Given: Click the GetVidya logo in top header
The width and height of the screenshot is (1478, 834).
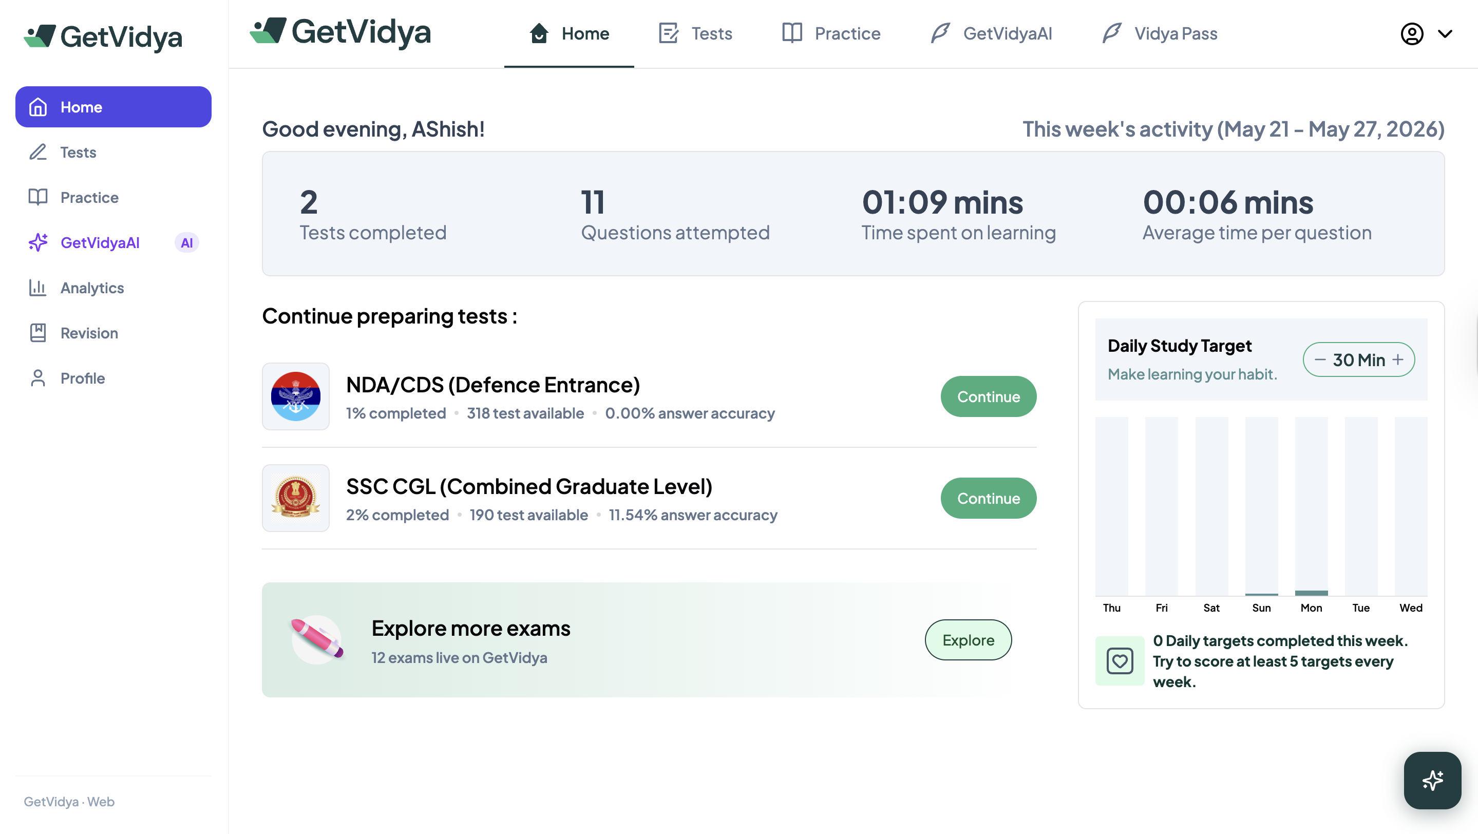Looking at the screenshot, I should (x=340, y=32).
